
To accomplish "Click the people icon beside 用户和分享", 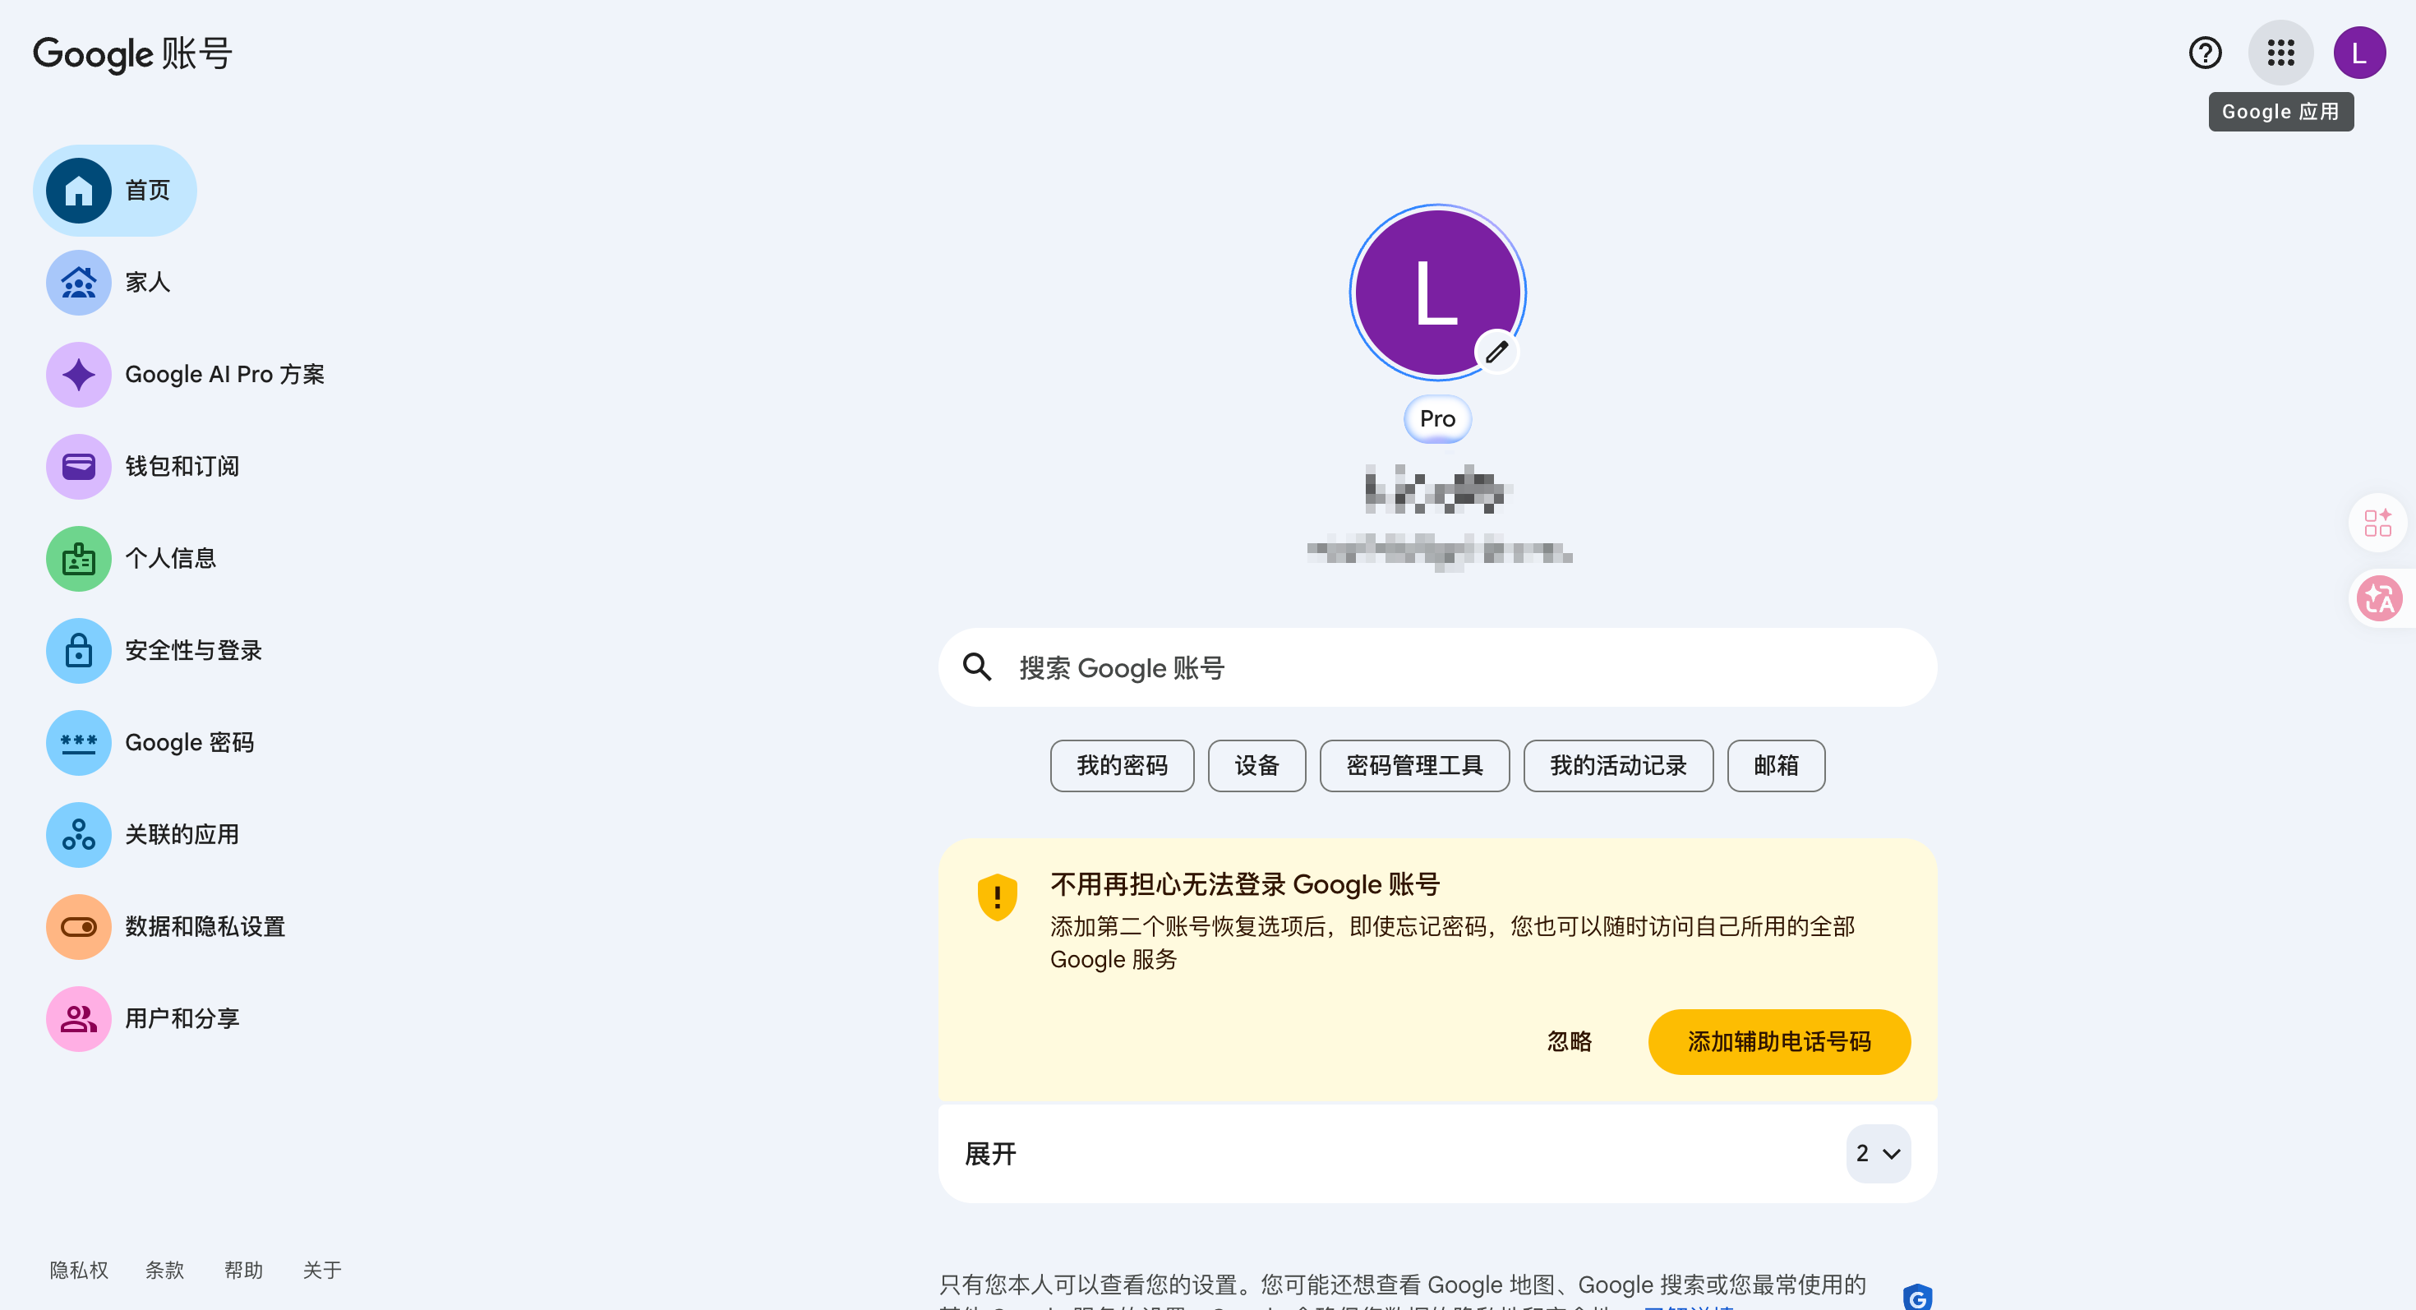I will click(x=79, y=1017).
